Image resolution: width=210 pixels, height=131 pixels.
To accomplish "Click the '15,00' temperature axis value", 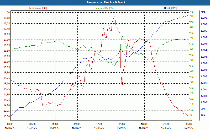I will (7, 84).
